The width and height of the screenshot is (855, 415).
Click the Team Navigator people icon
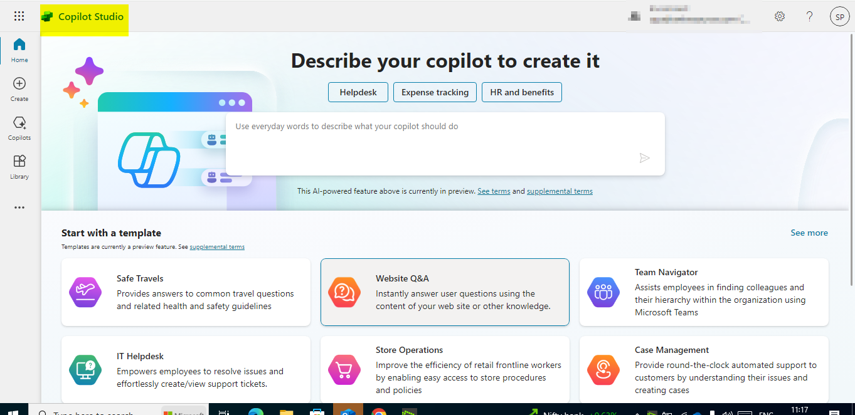click(603, 292)
